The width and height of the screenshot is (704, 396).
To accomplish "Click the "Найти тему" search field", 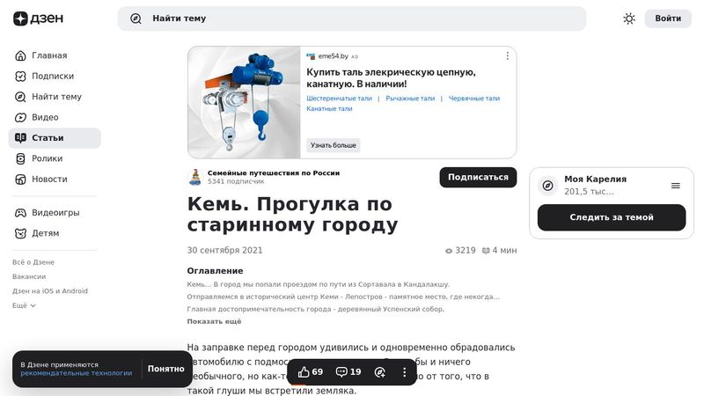I will [x=351, y=18].
